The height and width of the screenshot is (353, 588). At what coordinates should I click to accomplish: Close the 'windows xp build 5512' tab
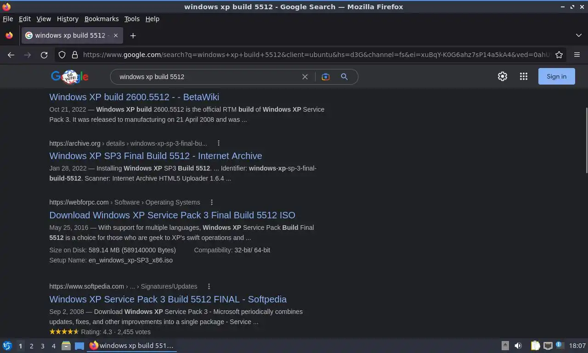pyautogui.click(x=116, y=35)
